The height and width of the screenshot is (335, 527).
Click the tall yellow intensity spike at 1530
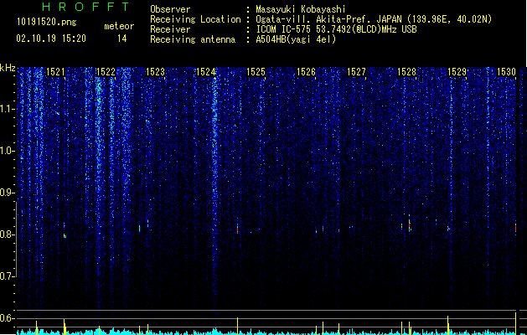coord(515,323)
